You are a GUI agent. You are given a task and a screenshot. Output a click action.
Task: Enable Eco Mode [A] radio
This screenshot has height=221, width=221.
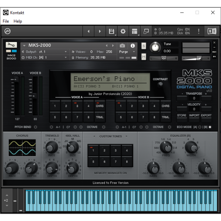pyautogui.click(x=200, y=127)
